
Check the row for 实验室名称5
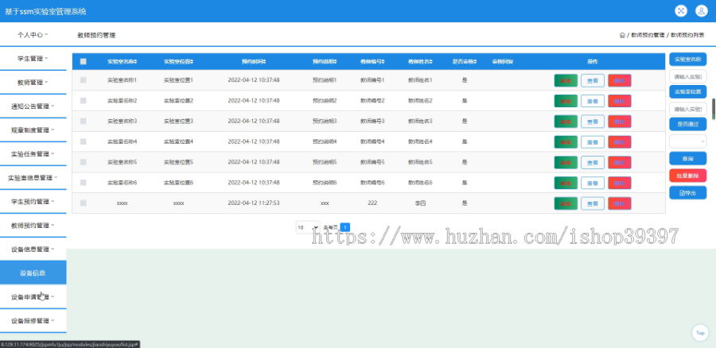[x=83, y=162]
